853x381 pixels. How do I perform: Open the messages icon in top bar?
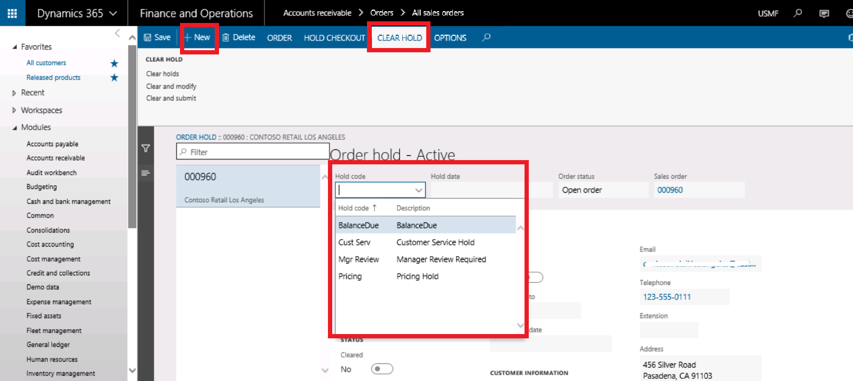pos(824,13)
